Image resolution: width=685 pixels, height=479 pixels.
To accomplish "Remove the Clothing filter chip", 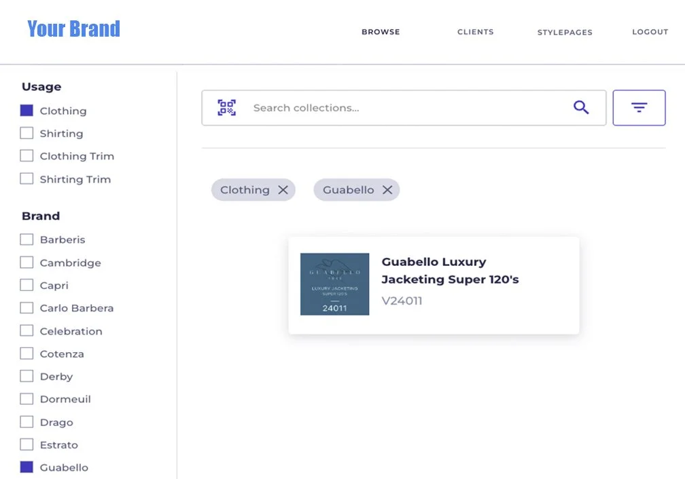I will pos(283,190).
